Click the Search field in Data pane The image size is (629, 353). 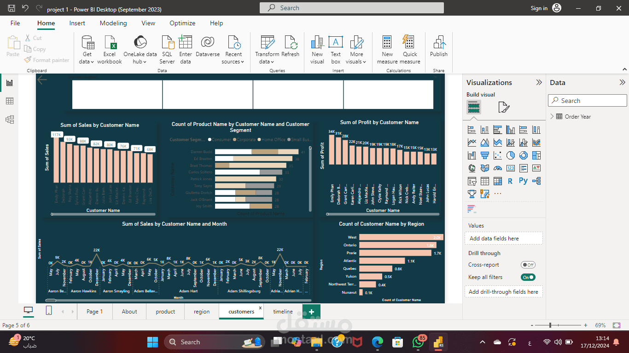pos(587,100)
